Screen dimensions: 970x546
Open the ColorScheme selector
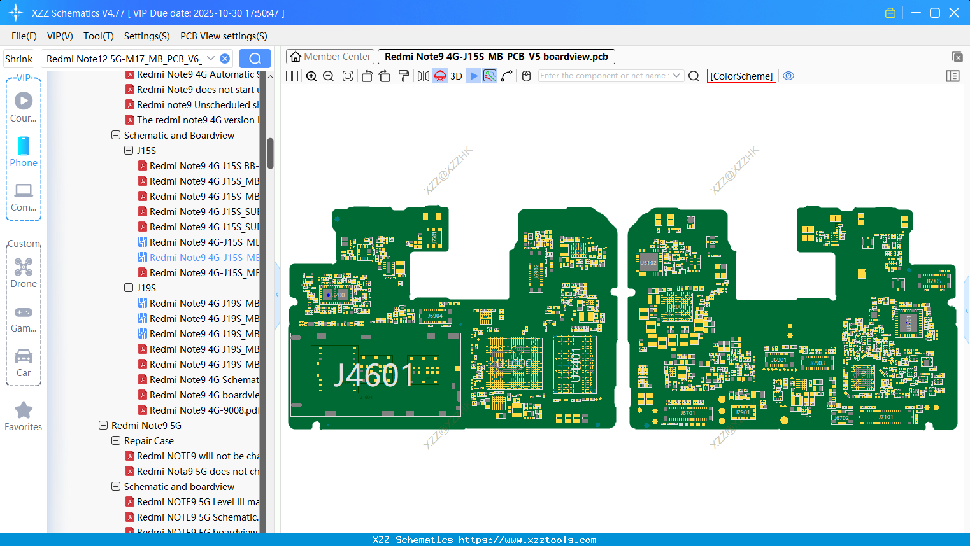click(741, 76)
